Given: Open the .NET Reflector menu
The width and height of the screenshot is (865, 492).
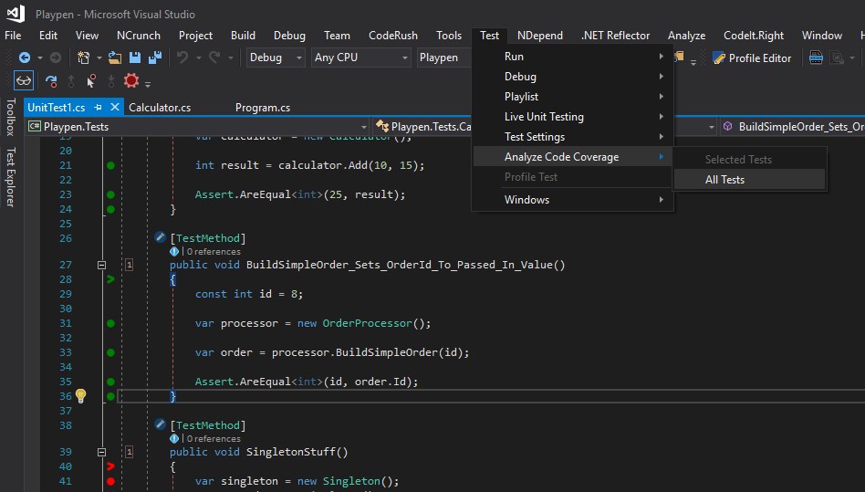Looking at the screenshot, I should [x=615, y=36].
